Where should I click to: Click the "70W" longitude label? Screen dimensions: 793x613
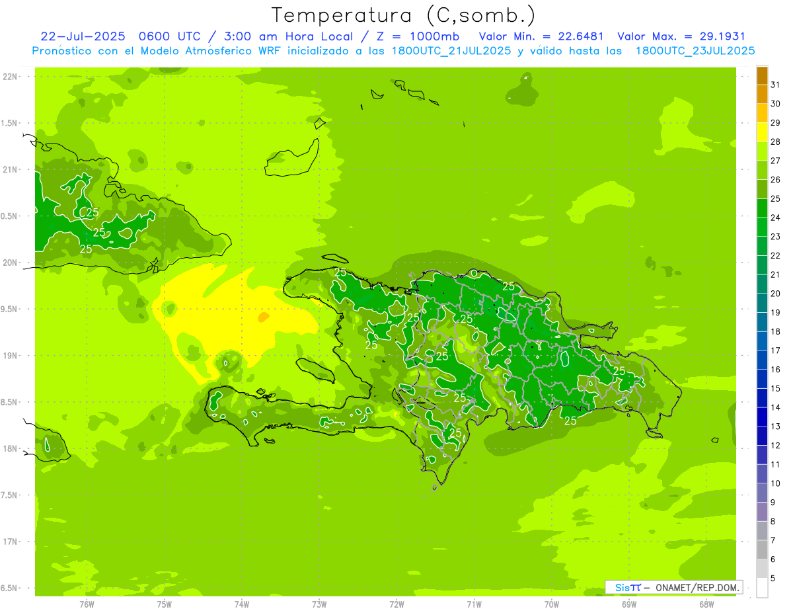552,604
